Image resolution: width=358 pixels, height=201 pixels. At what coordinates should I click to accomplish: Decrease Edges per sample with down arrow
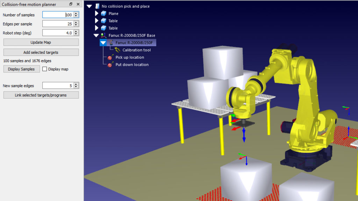(76, 25)
